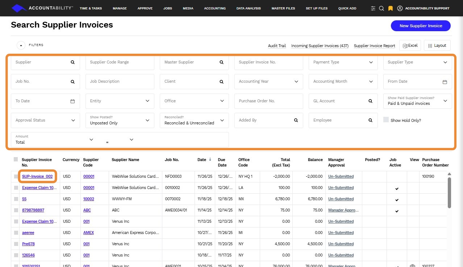Image resolution: width=463 pixels, height=267 pixels.
Task: Open the Entity dropdown
Action: [120, 101]
